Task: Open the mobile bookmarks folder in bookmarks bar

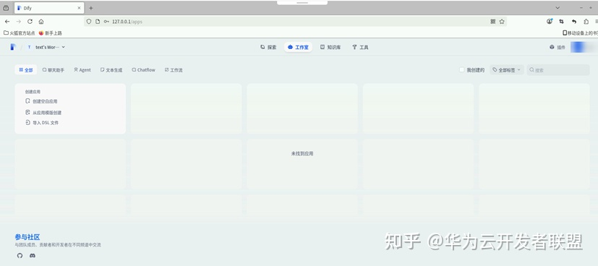Action: click(x=580, y=33)
